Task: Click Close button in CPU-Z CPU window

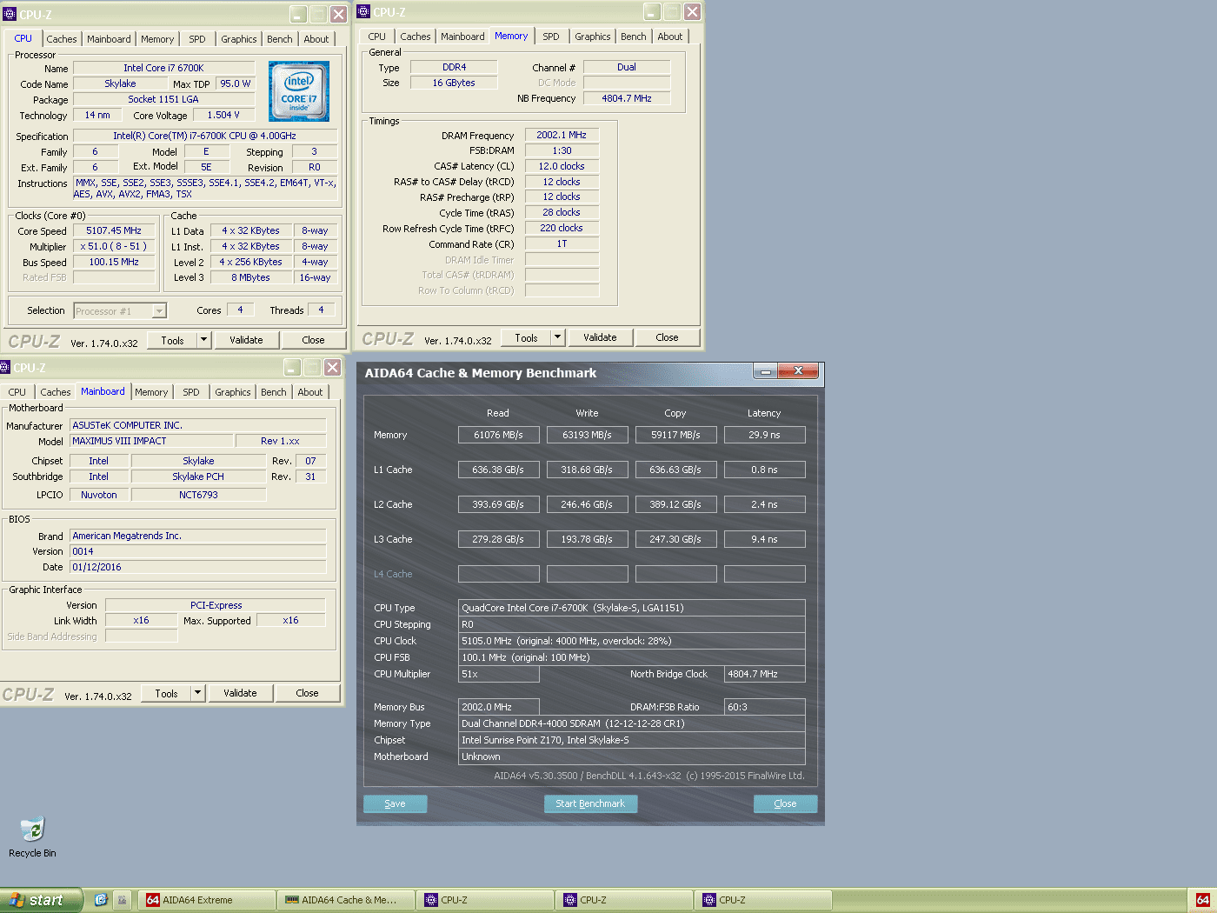Action: pyautogui.click(x=313, y=340)
